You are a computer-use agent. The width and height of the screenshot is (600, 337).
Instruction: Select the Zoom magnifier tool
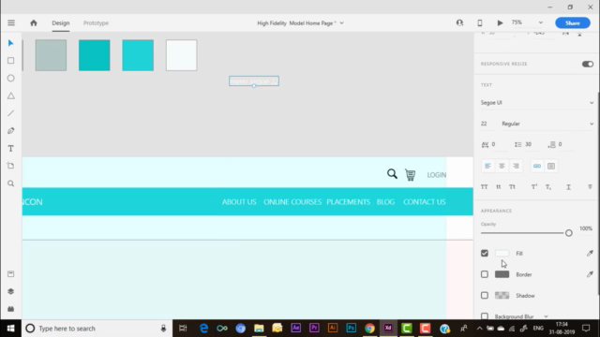(10, 183)
